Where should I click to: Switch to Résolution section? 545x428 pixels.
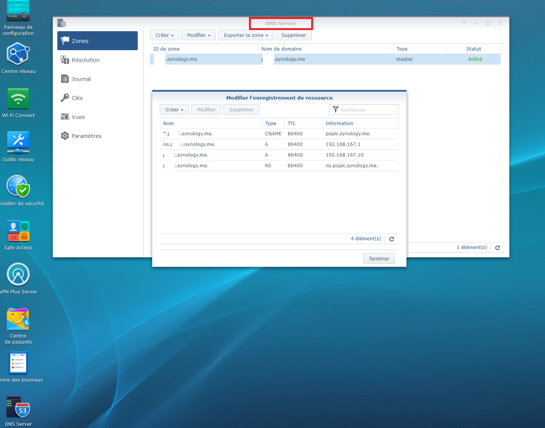point(86,60)
